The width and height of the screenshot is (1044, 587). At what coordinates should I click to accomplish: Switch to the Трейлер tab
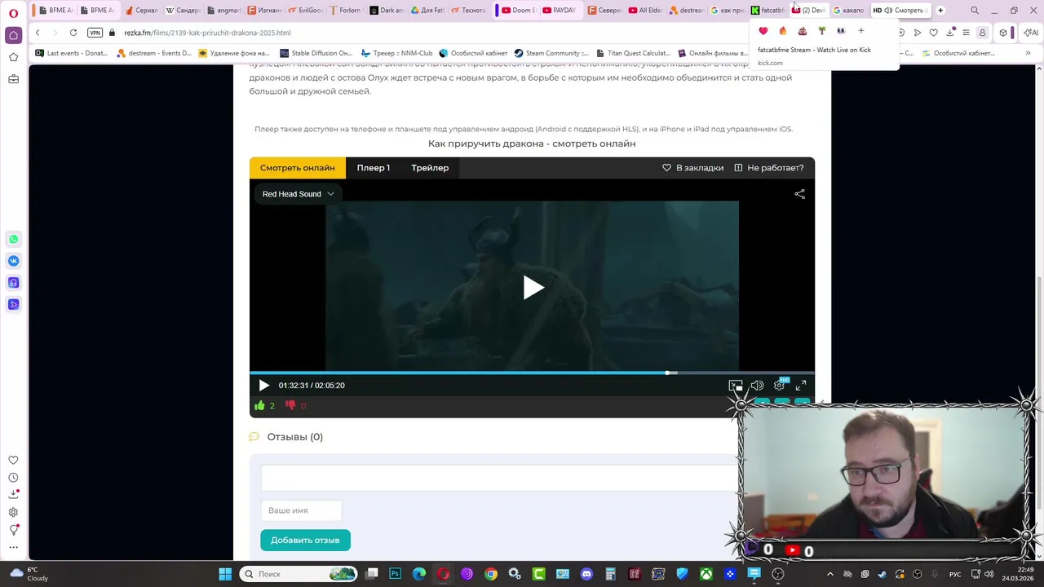click(430, 168)
